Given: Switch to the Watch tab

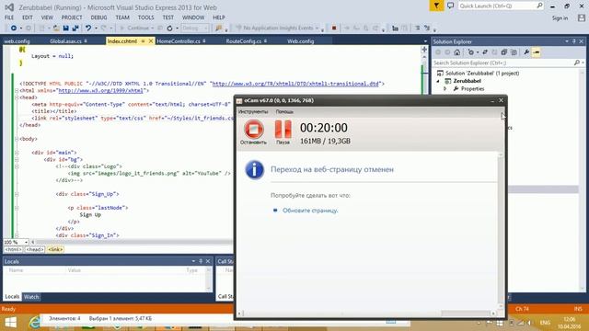Looking at the screenshot, I should (x=31, y=297).
